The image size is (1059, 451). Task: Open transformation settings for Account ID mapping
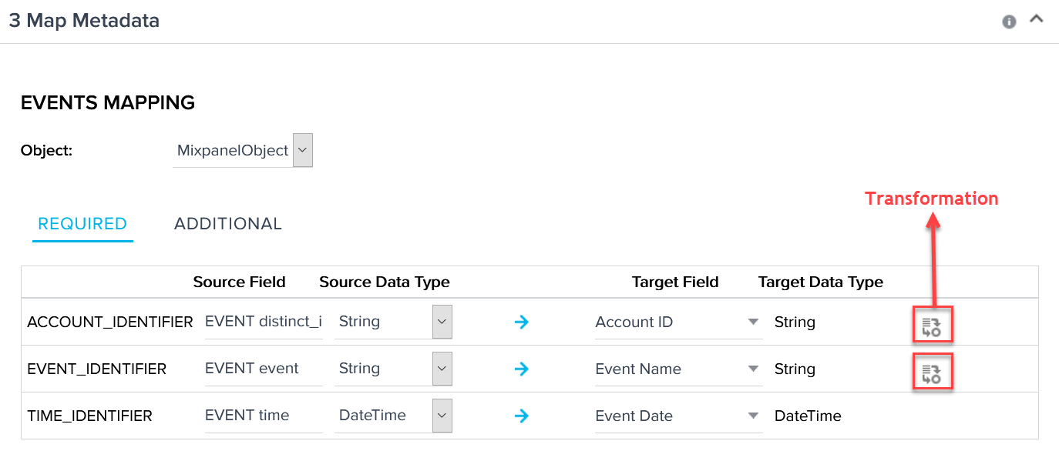click(933, 325)
